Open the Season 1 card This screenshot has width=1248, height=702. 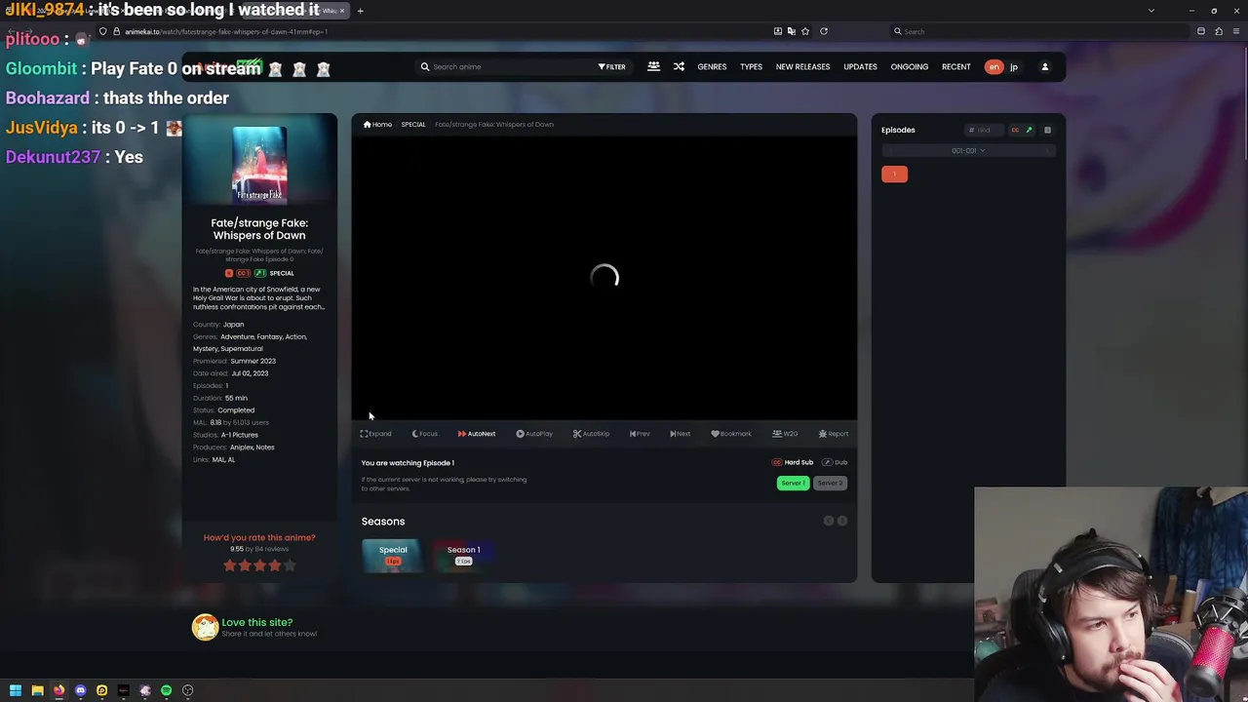coord(463,554)
